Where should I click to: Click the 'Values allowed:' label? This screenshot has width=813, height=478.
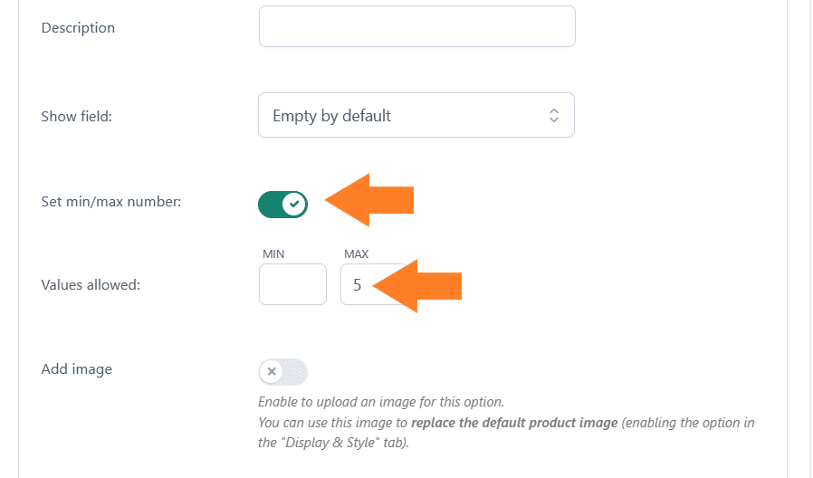[91, 284]
